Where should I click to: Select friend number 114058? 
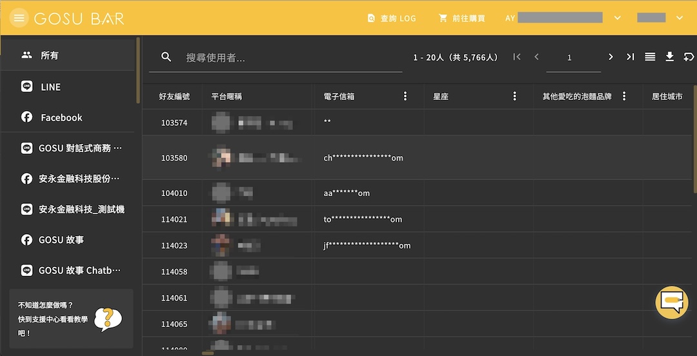click(x=174, y=272)
